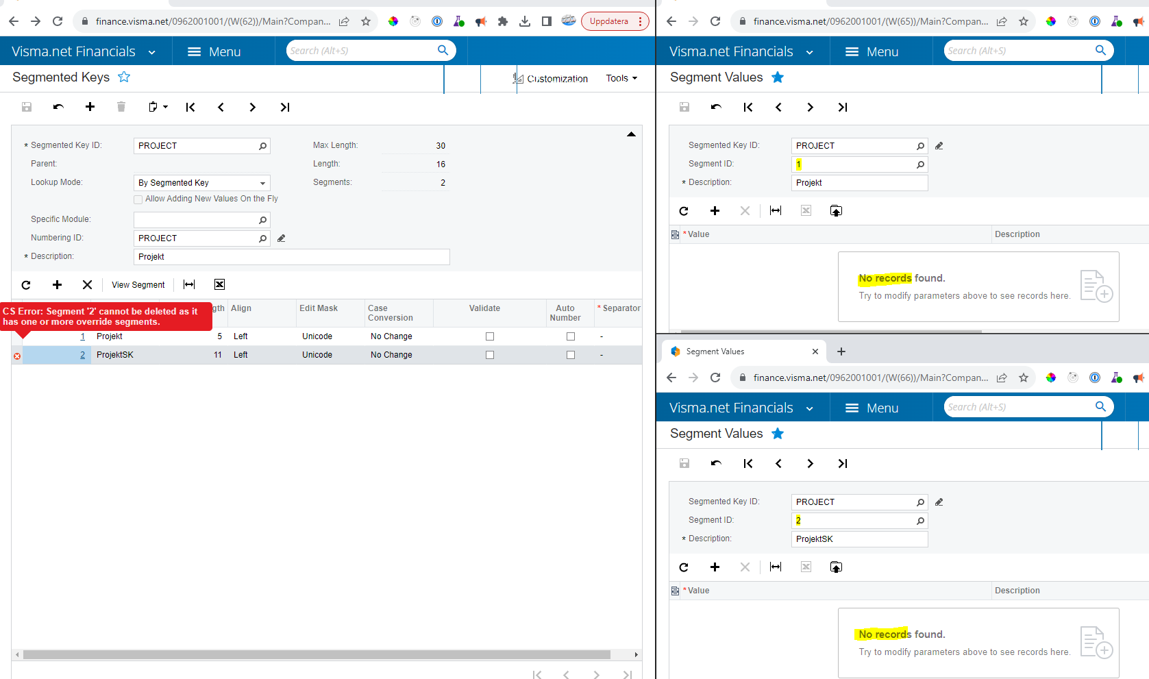This screenshot has height=679, width=1149.
Task: Enable Allow Adding New Values On the Fly
Action: tap(138, 199)
